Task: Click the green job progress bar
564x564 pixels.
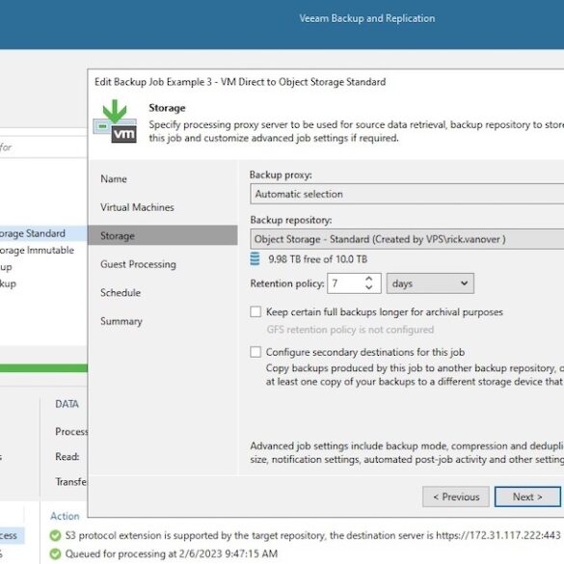Action: (x=43, y=368)
